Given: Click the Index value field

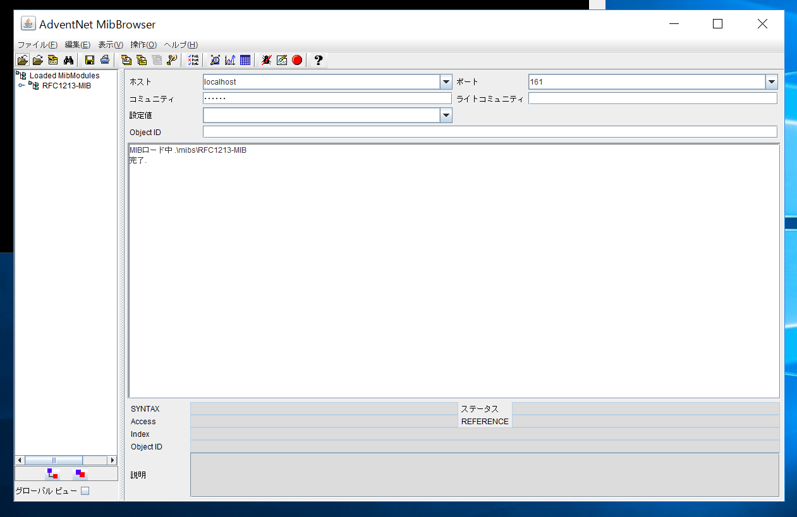Looking at the screenshot, I should coord(485,434).
